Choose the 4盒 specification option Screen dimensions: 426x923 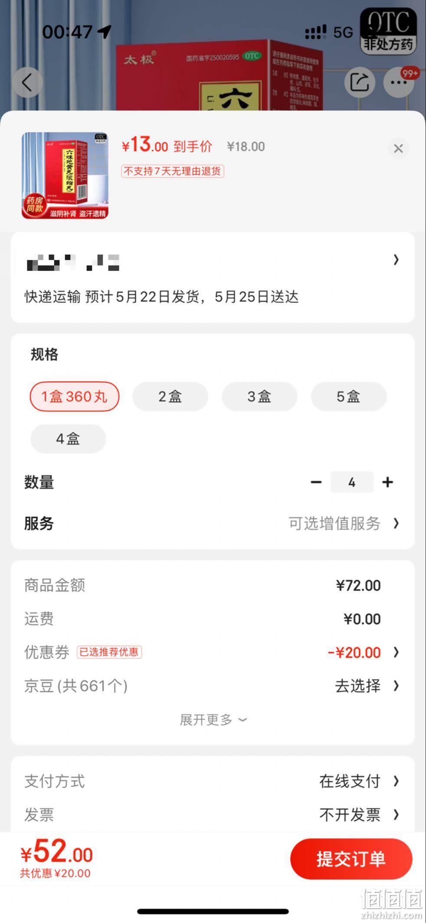68,439
